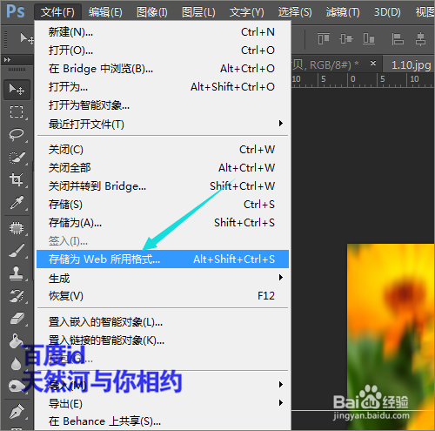
Task: Select the Eraser tool
Action: (17, 319)
